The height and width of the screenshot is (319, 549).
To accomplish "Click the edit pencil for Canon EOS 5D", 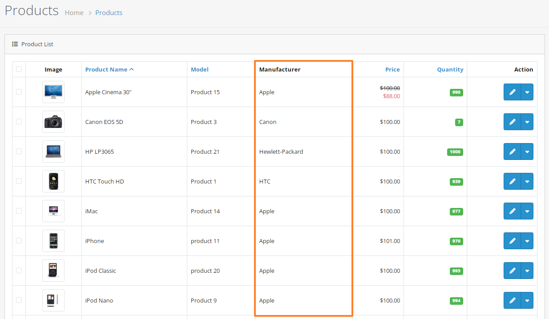I will point(512,122).
